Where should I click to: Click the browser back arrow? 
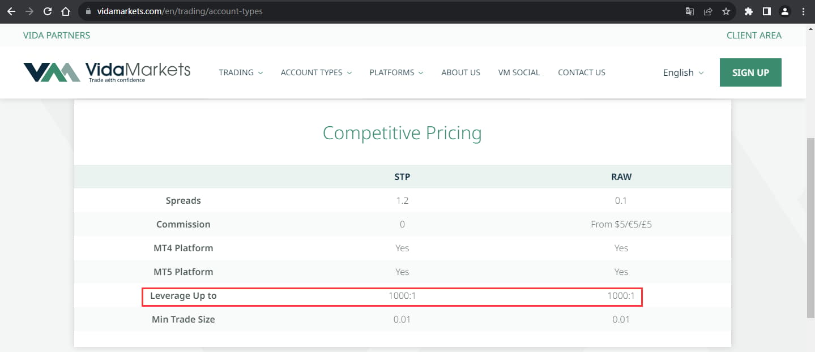[11, 11]
